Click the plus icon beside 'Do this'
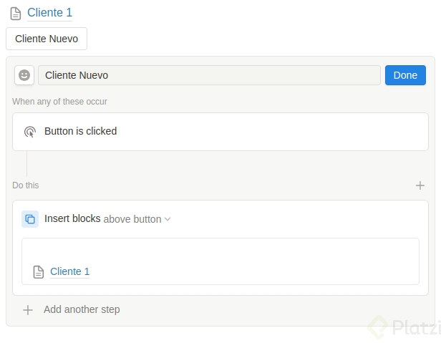The width and height of the screenshot is (446, 343). (x=420, y=185)
